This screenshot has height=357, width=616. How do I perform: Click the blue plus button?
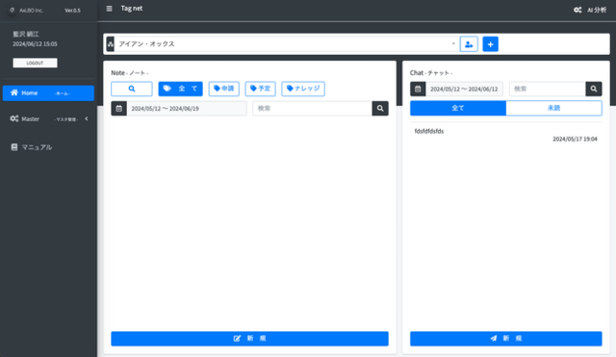click(x=490, y=44)
